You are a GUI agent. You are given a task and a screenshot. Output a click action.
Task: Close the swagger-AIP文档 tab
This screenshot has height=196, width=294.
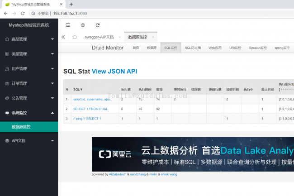(x=119, y=37)
